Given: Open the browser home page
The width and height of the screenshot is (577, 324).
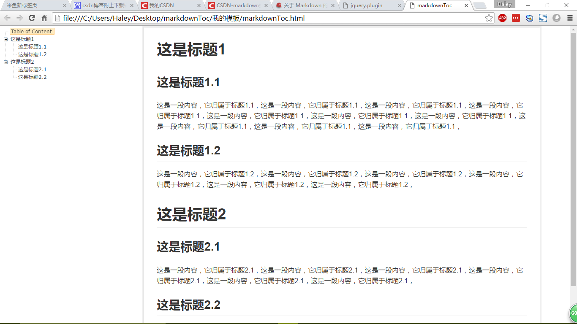Looking at the screenshot, I should pyautogui.click(x=44, y=18).
